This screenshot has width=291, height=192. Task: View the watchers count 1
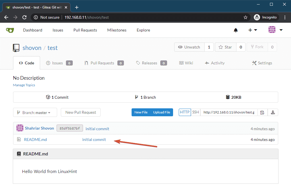[209, 47]
